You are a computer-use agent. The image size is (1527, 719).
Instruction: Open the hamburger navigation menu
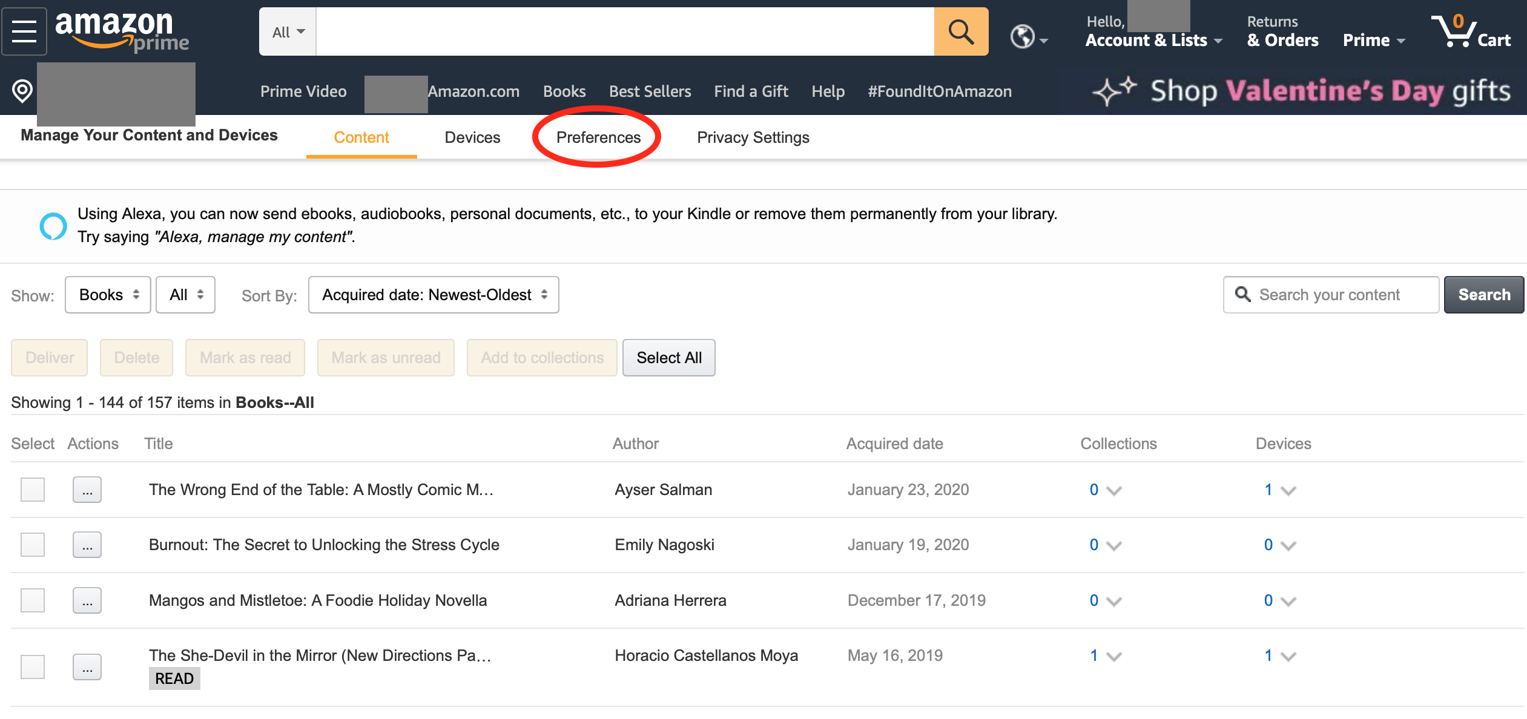click(x=24, y=31)
